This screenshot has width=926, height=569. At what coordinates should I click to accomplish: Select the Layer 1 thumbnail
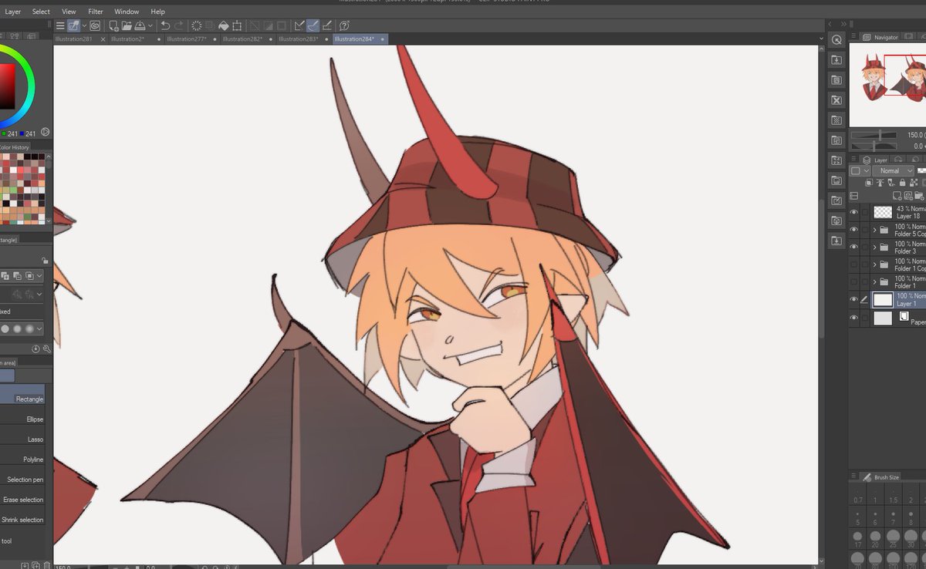[x=883, y=300]
